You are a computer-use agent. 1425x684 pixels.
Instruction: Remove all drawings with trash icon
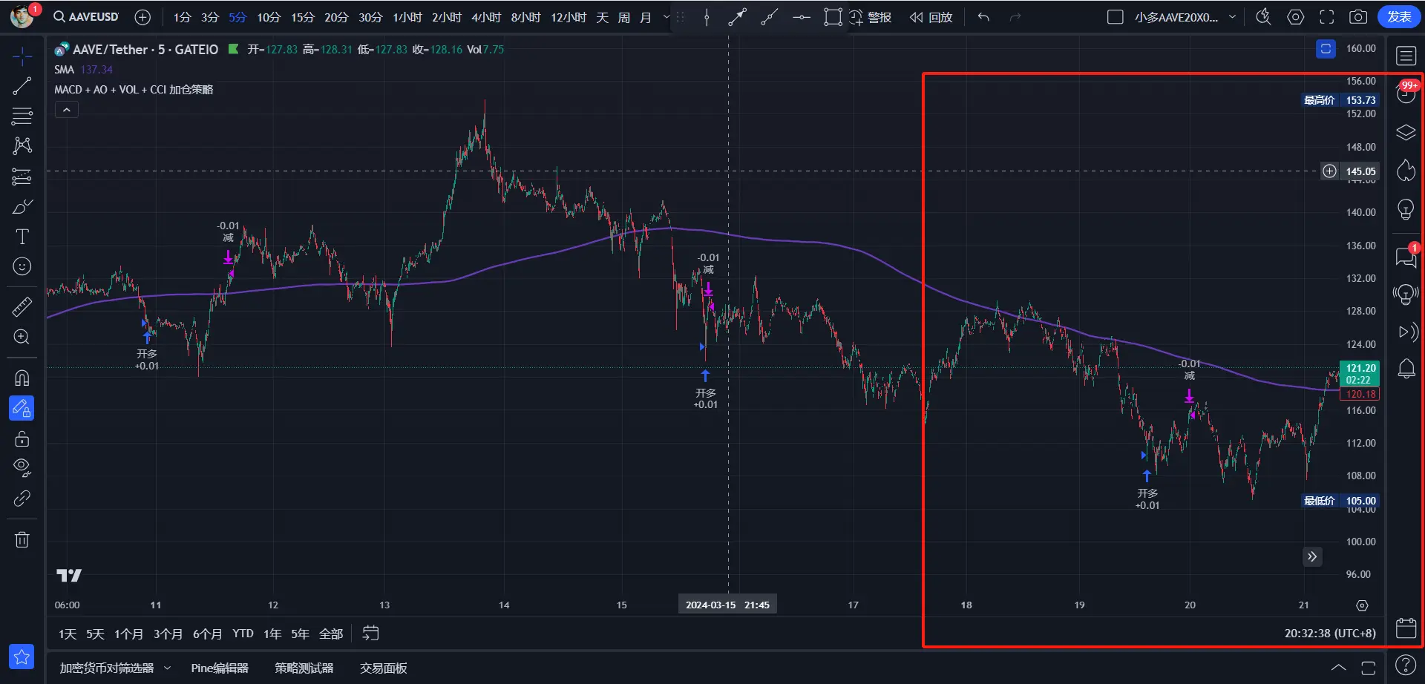click(x=22, y=539)
